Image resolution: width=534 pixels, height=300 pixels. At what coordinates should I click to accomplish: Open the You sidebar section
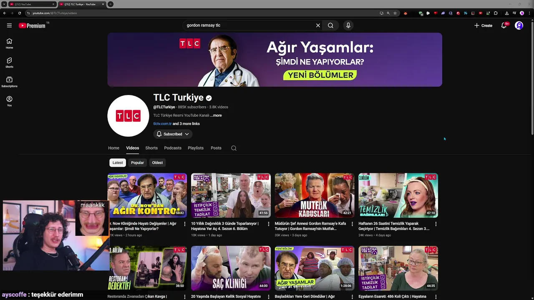[x=9, y=101]
